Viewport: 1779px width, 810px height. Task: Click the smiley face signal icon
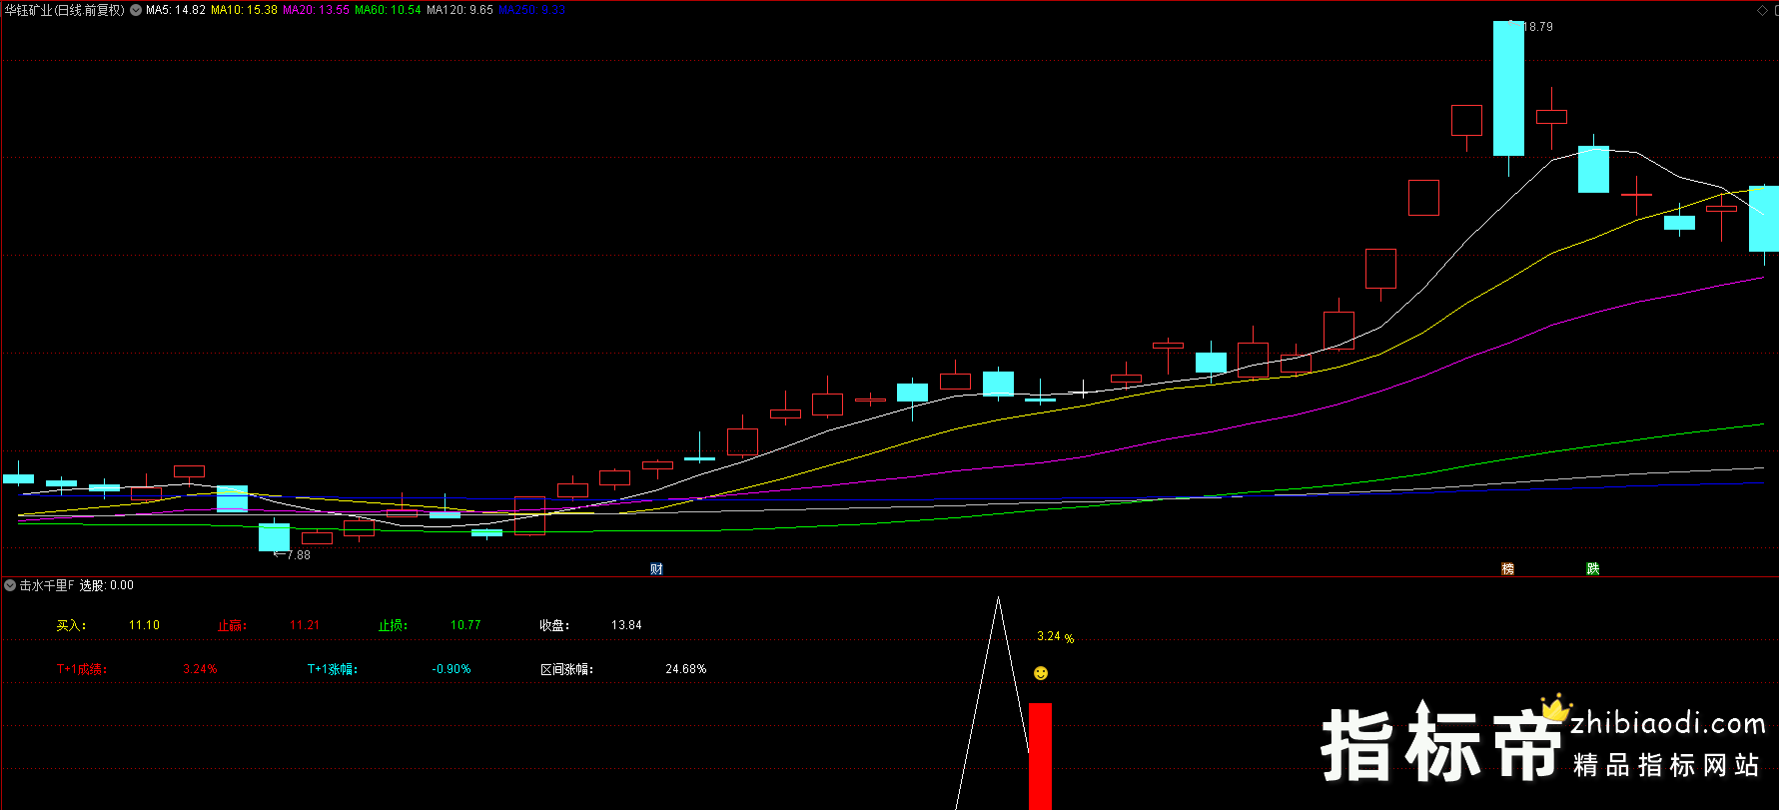(x=1041, y=673)
